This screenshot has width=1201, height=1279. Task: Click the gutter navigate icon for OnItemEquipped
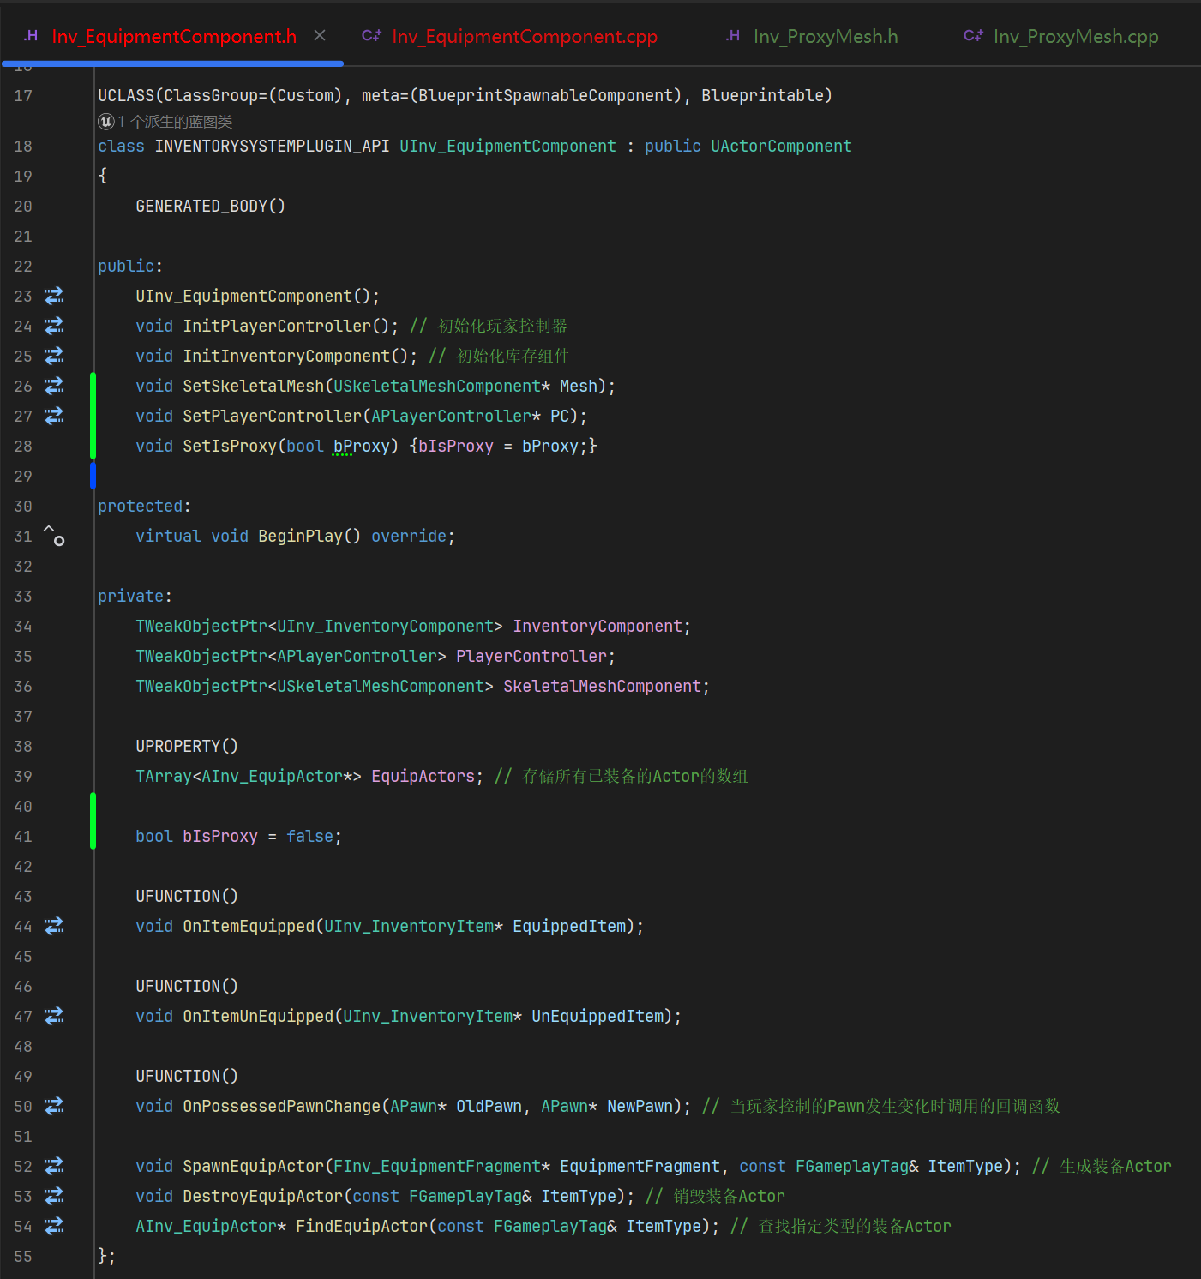coord(54,926)
